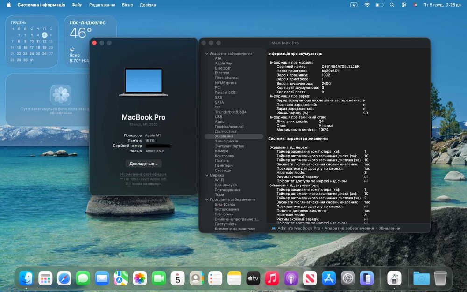467x292 pixels.
Task: Open Safari browser in the Dock
Action: pos(64,278)
